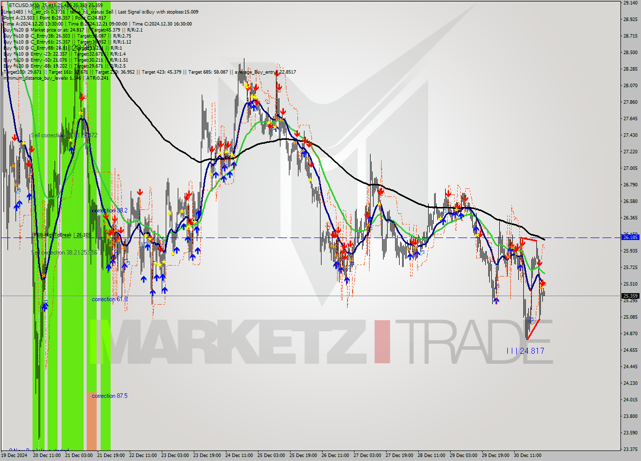Image resolution: width=641 pixels, height=461 pixels.
Task: Click the '25 Dec 03:00' time axis label
Action: (271, 455)
